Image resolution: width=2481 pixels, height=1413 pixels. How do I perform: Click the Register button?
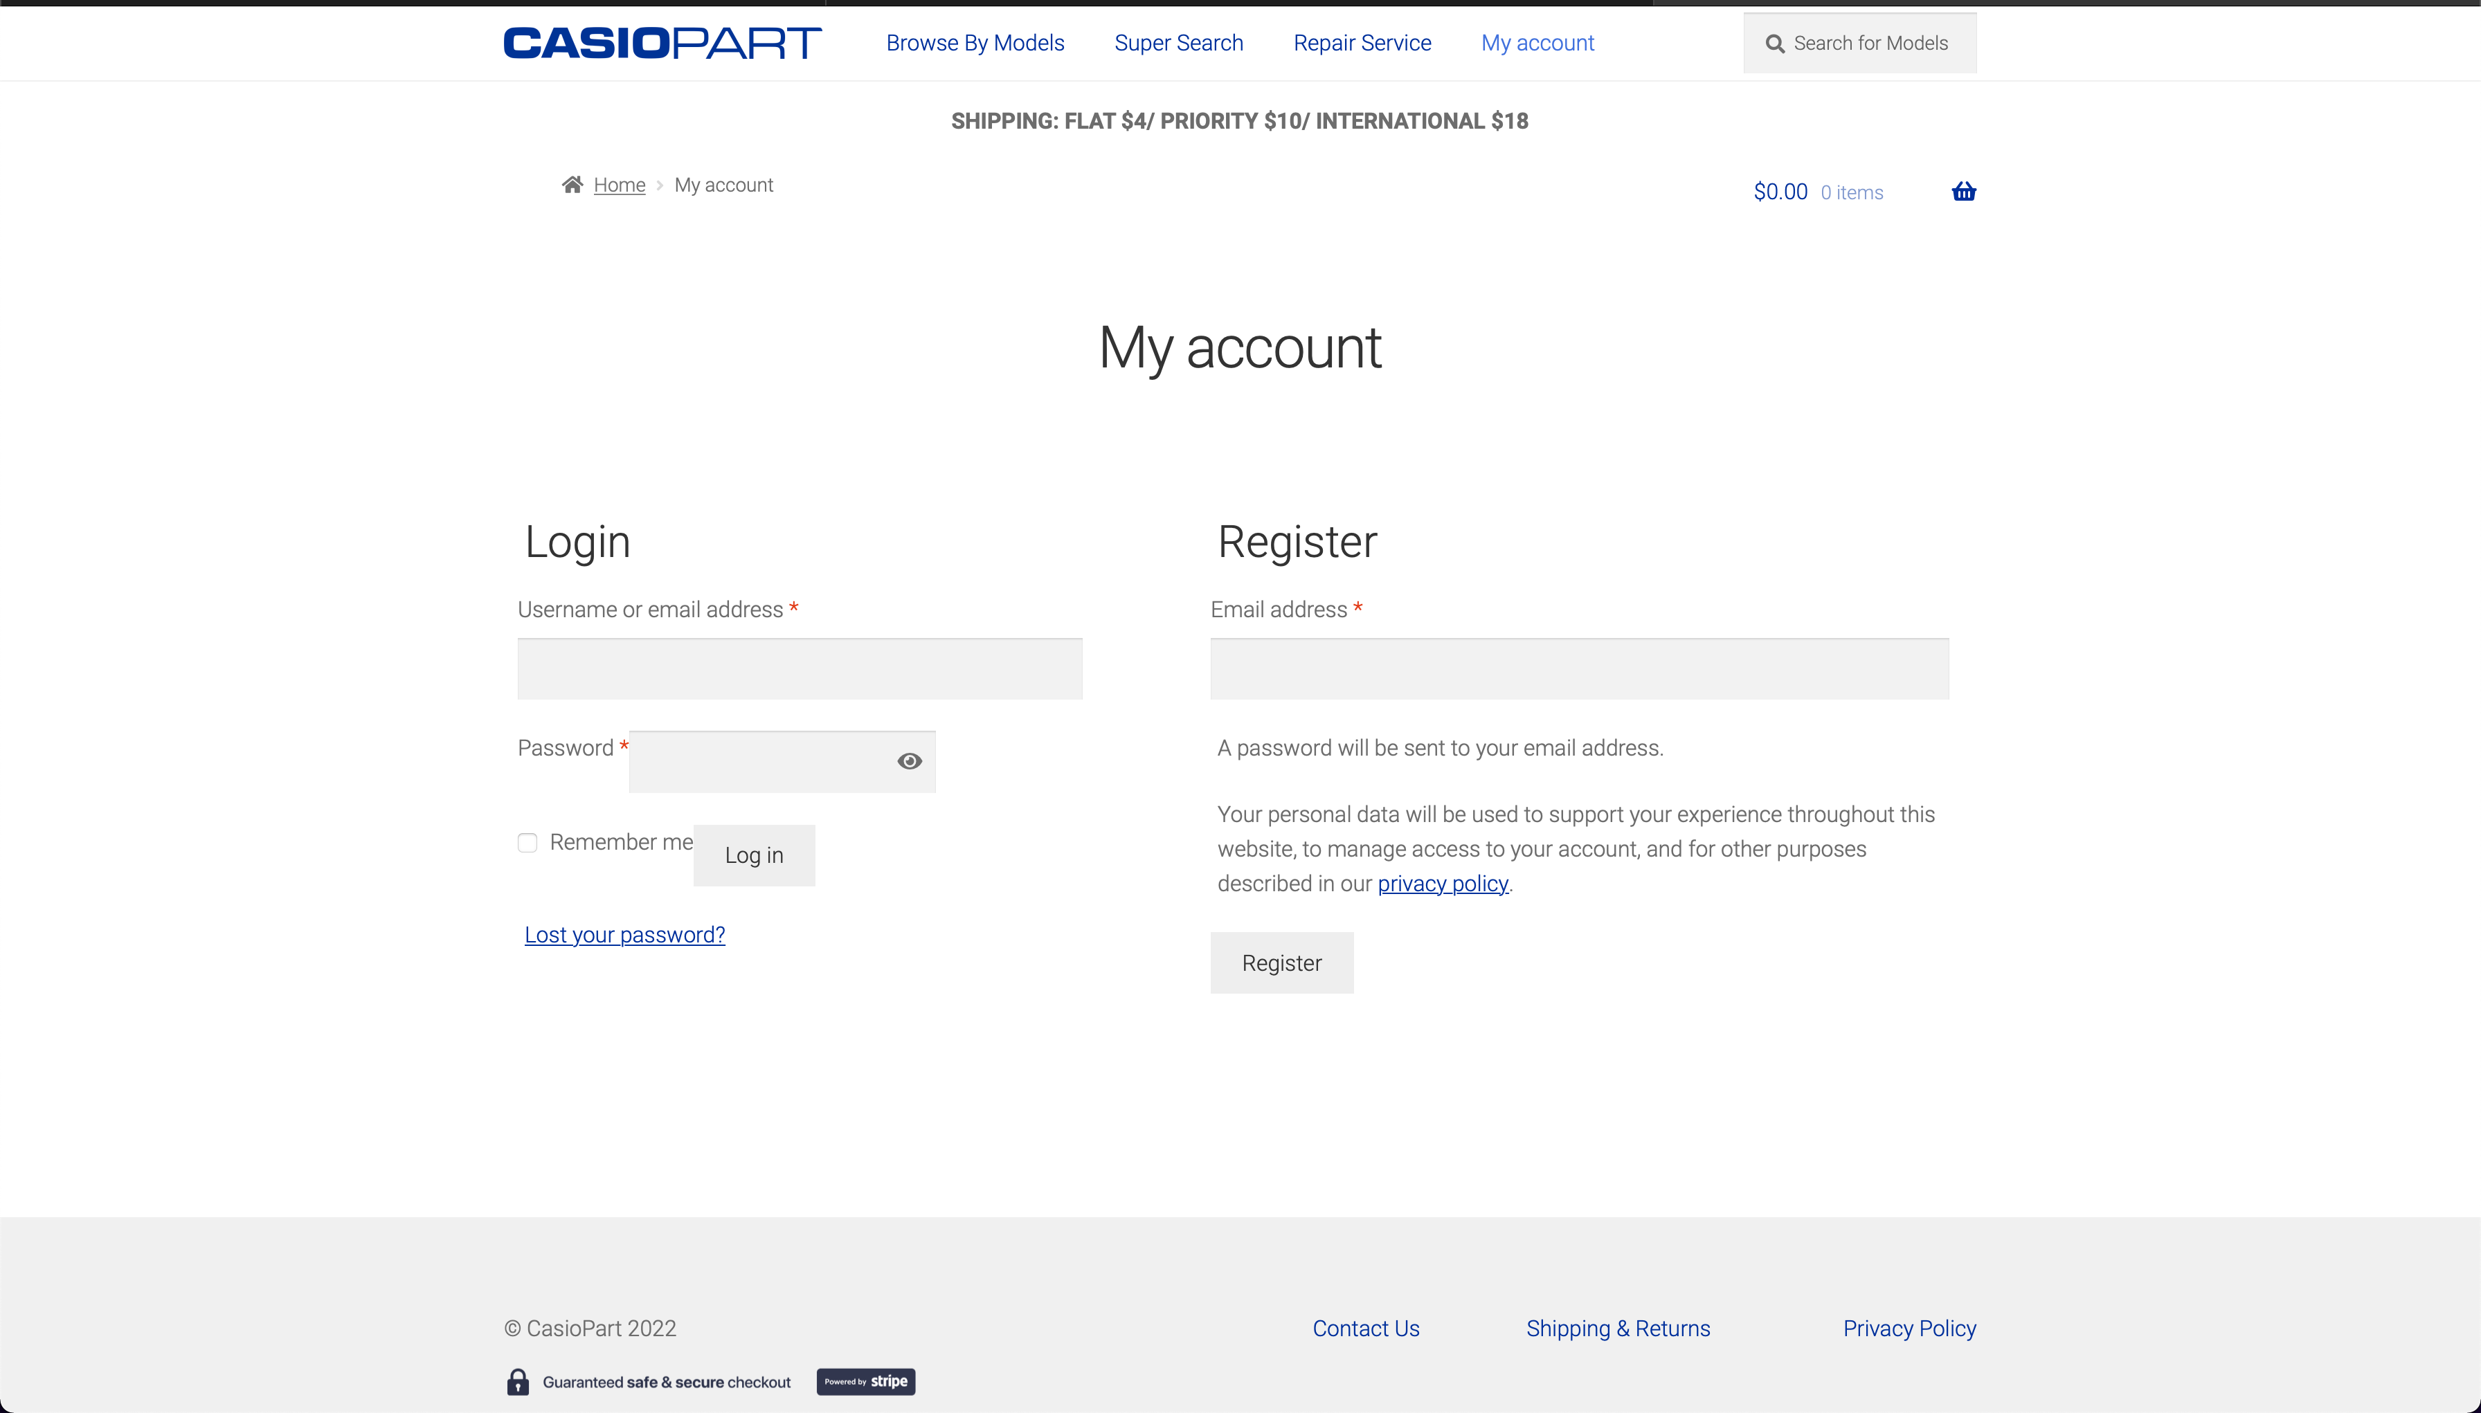pyautogui.click(x=1281, y=963)
